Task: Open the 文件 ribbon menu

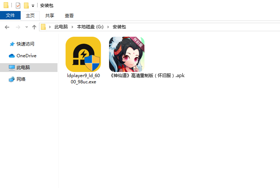Action: [10, 15]
